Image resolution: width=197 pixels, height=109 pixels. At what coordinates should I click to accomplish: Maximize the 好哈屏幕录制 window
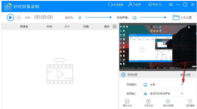(185, 5)
